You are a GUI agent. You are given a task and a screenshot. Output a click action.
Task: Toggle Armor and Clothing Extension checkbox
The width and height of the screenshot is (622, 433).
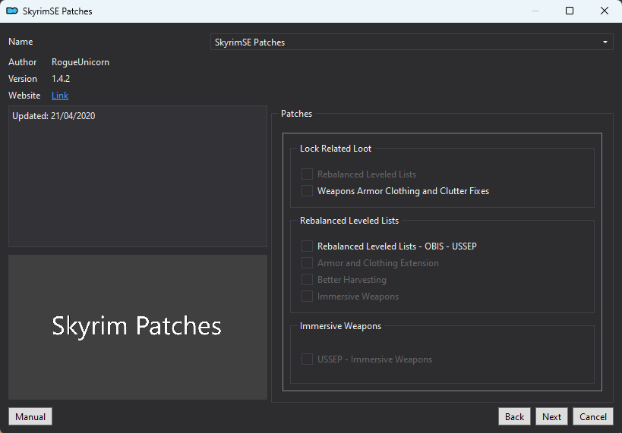307,262
